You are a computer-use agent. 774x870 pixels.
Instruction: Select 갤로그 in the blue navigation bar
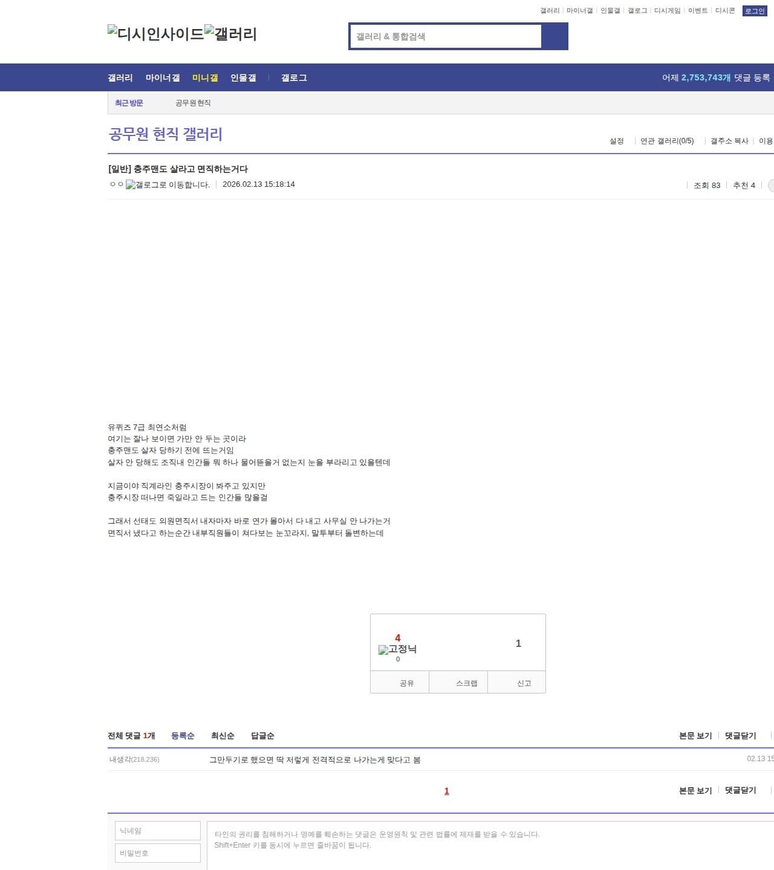pos(294,78)
